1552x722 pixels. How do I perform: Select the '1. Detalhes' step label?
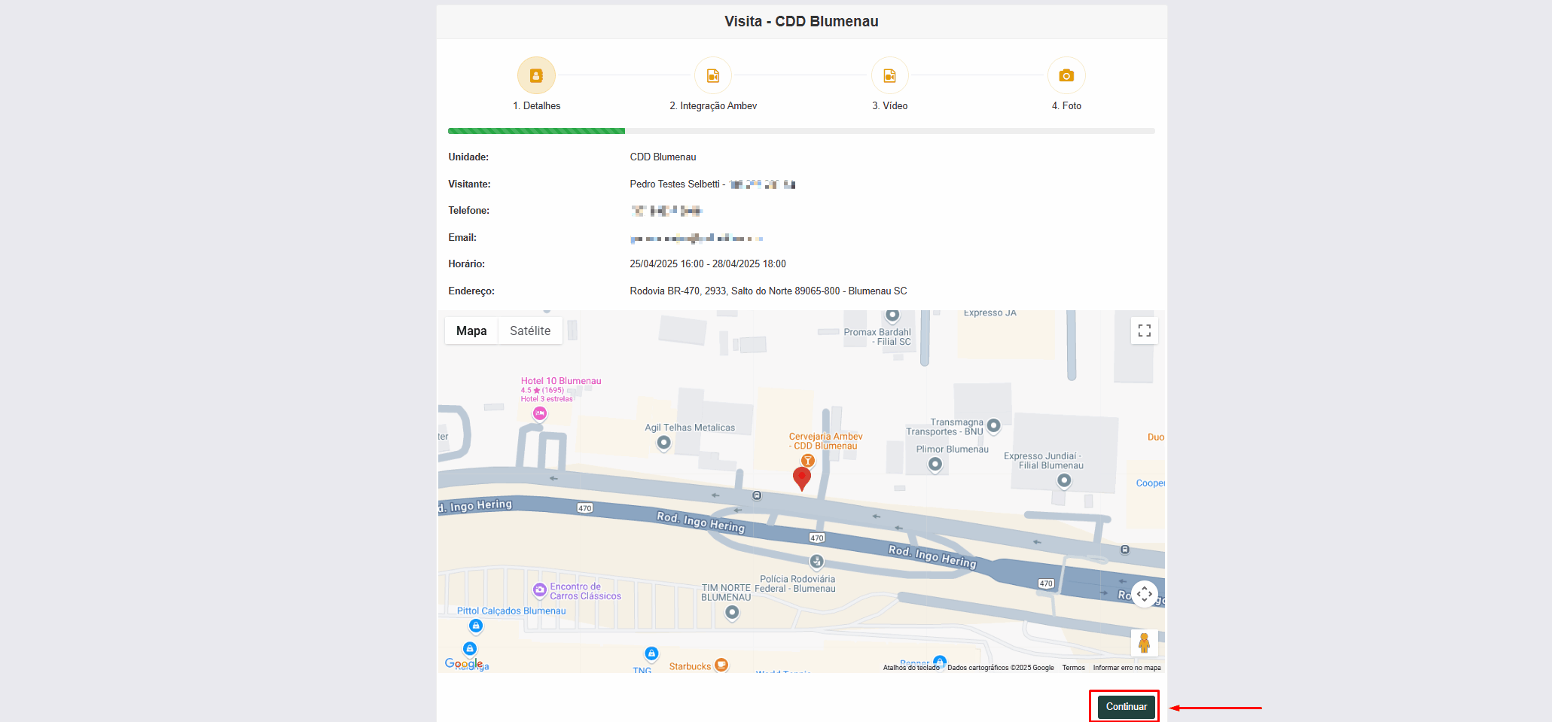point(537,106)
